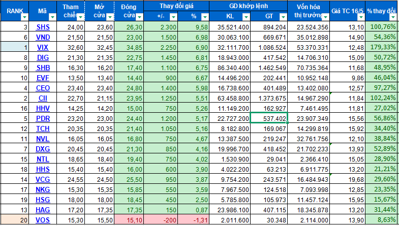This screenshot has width=399, height=226.
Task: Open the HSG ticker link
Action: 43,200
